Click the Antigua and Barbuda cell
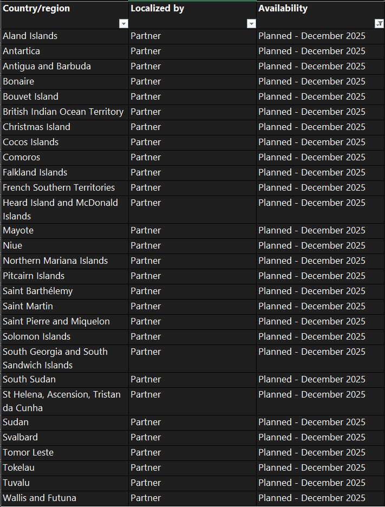The height and width of the screenshot is (507, 385). point(47,67)
